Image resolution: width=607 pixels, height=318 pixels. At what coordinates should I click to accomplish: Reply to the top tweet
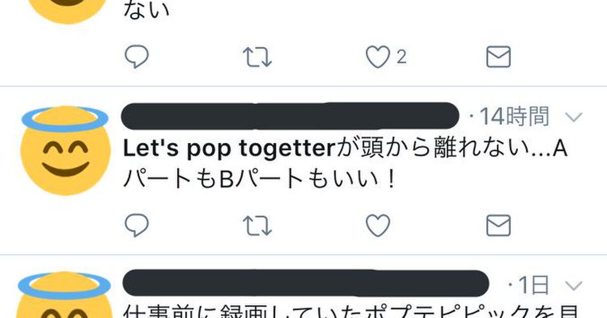137,57
